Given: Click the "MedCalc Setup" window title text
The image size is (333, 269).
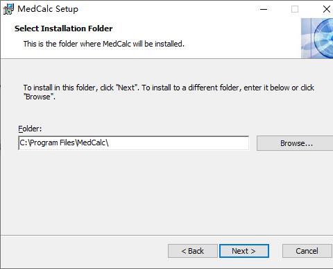Looking at the screenshot, I should tap(48, 9).
